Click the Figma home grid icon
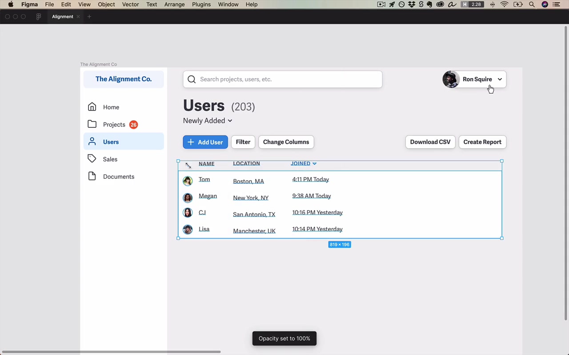Viewport: 569px width, 355px height. pyautogui.click(x=39, y=16)
